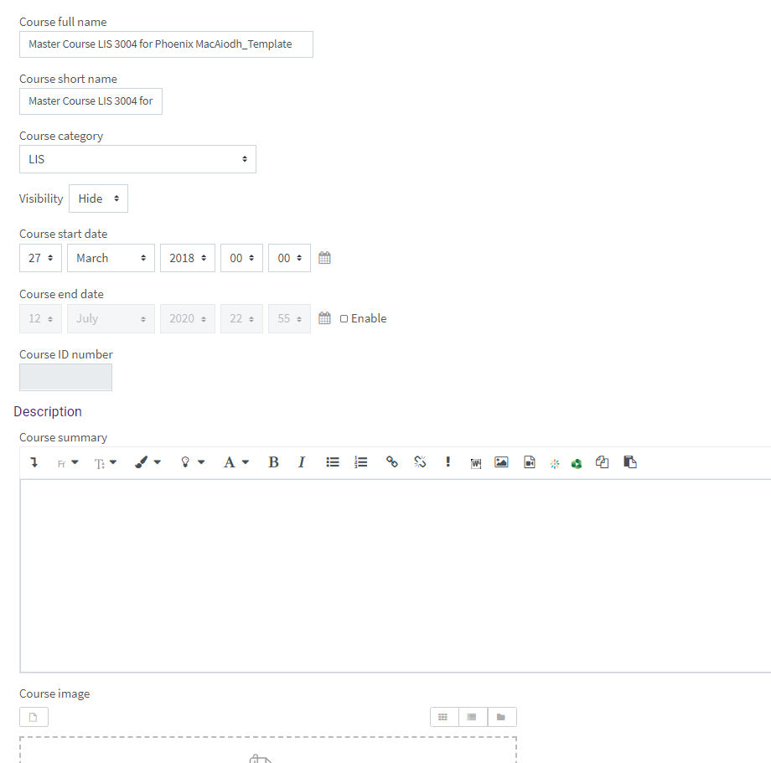Open the font family selector in the editor

tap(67, 461)
